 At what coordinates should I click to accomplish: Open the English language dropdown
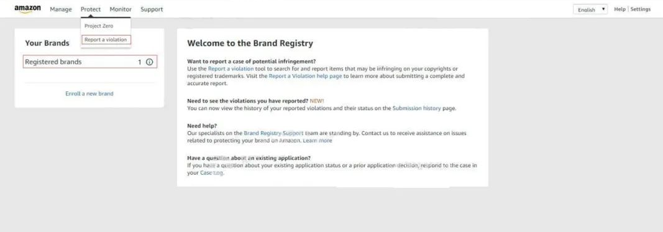tap(590, 9)
